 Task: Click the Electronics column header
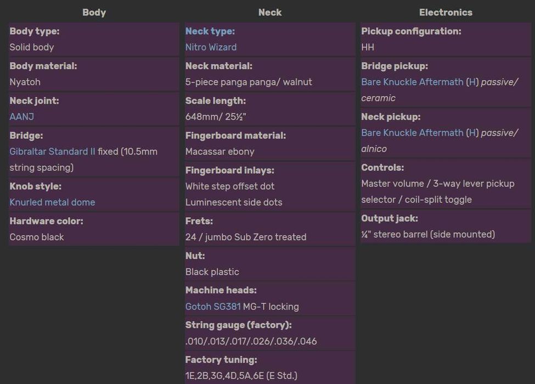446,12
